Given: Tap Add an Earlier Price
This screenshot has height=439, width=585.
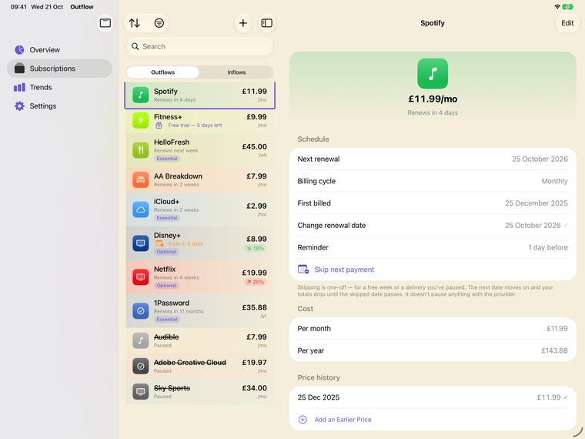Looking at the screenshot, I should coord(343,420).
